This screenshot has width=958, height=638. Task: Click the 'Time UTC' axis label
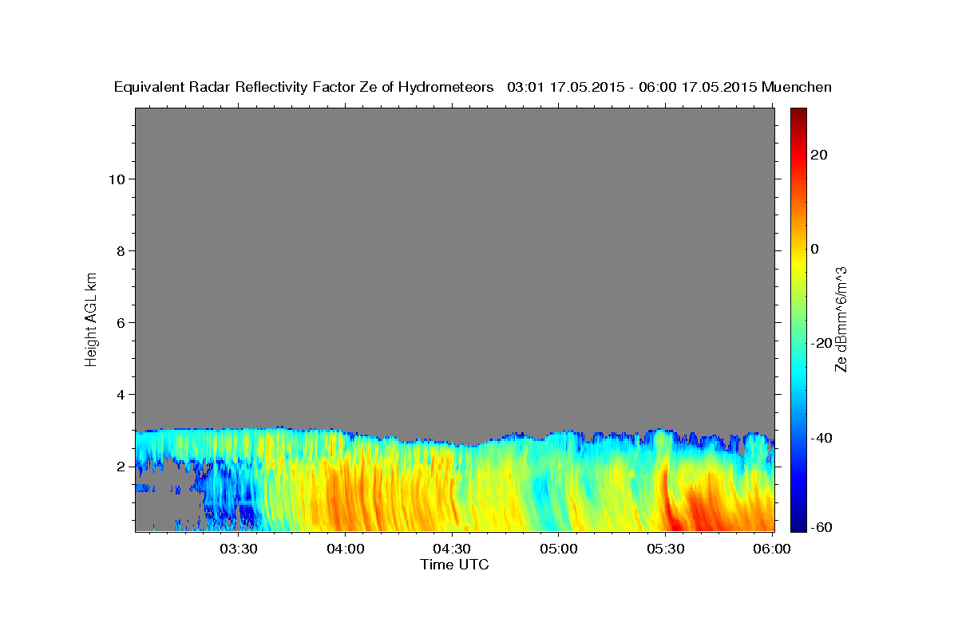tap(454, 565)
